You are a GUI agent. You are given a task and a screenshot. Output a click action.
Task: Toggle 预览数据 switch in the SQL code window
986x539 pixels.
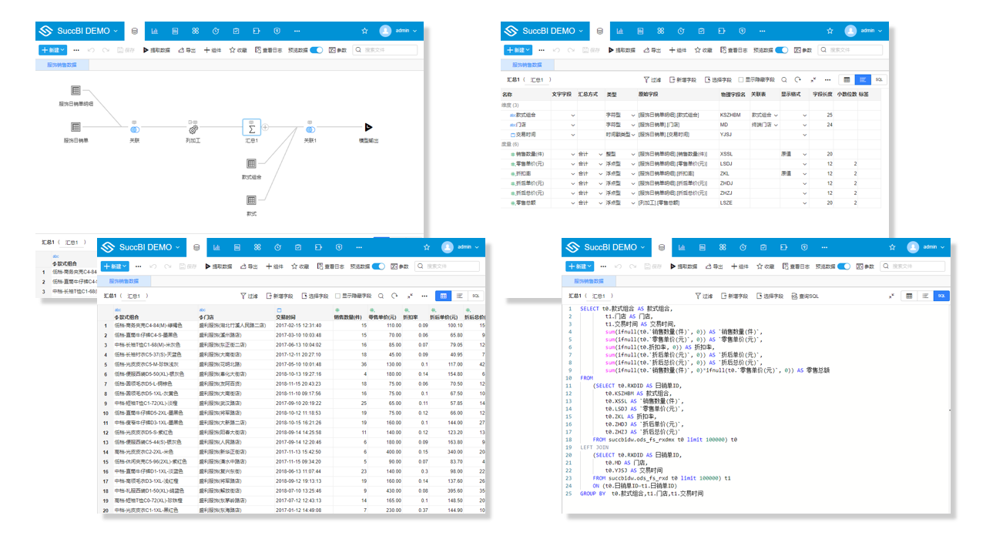(843, 266)
